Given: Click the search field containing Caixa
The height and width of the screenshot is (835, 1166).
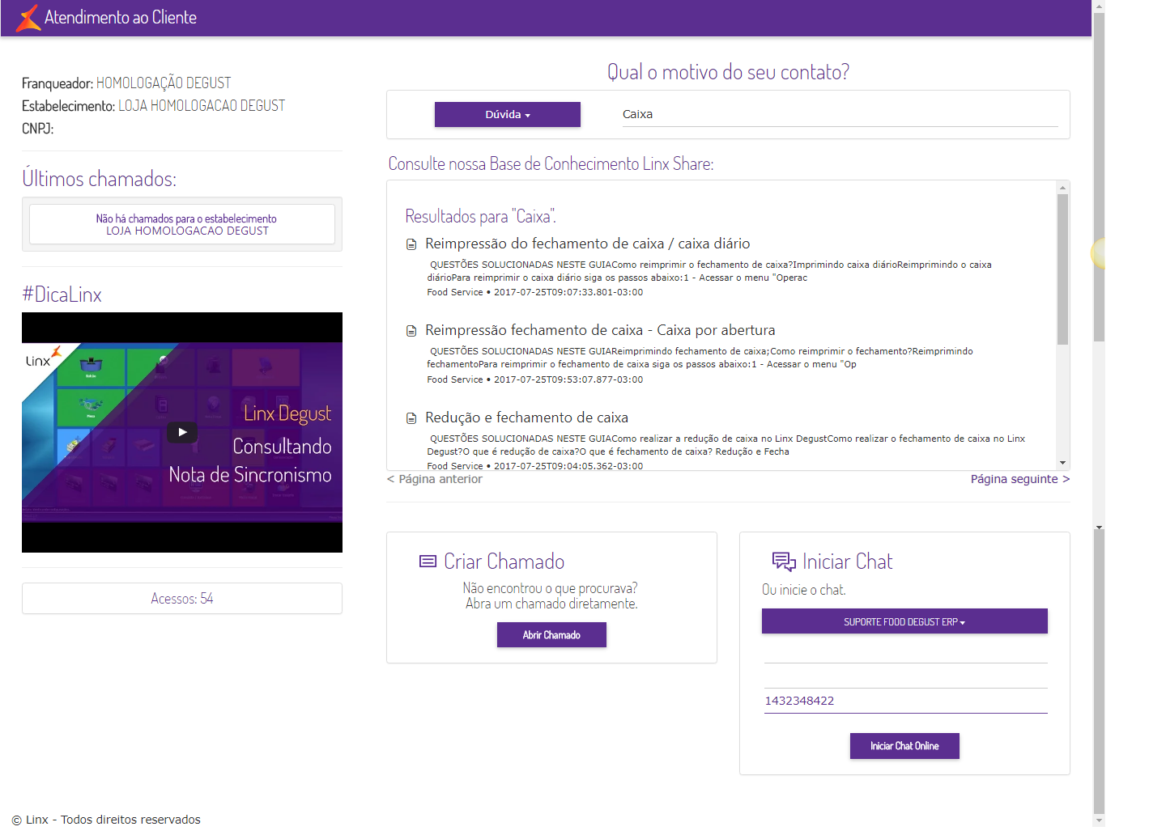Looking at the screenshot, I should (x=840, y=114).
